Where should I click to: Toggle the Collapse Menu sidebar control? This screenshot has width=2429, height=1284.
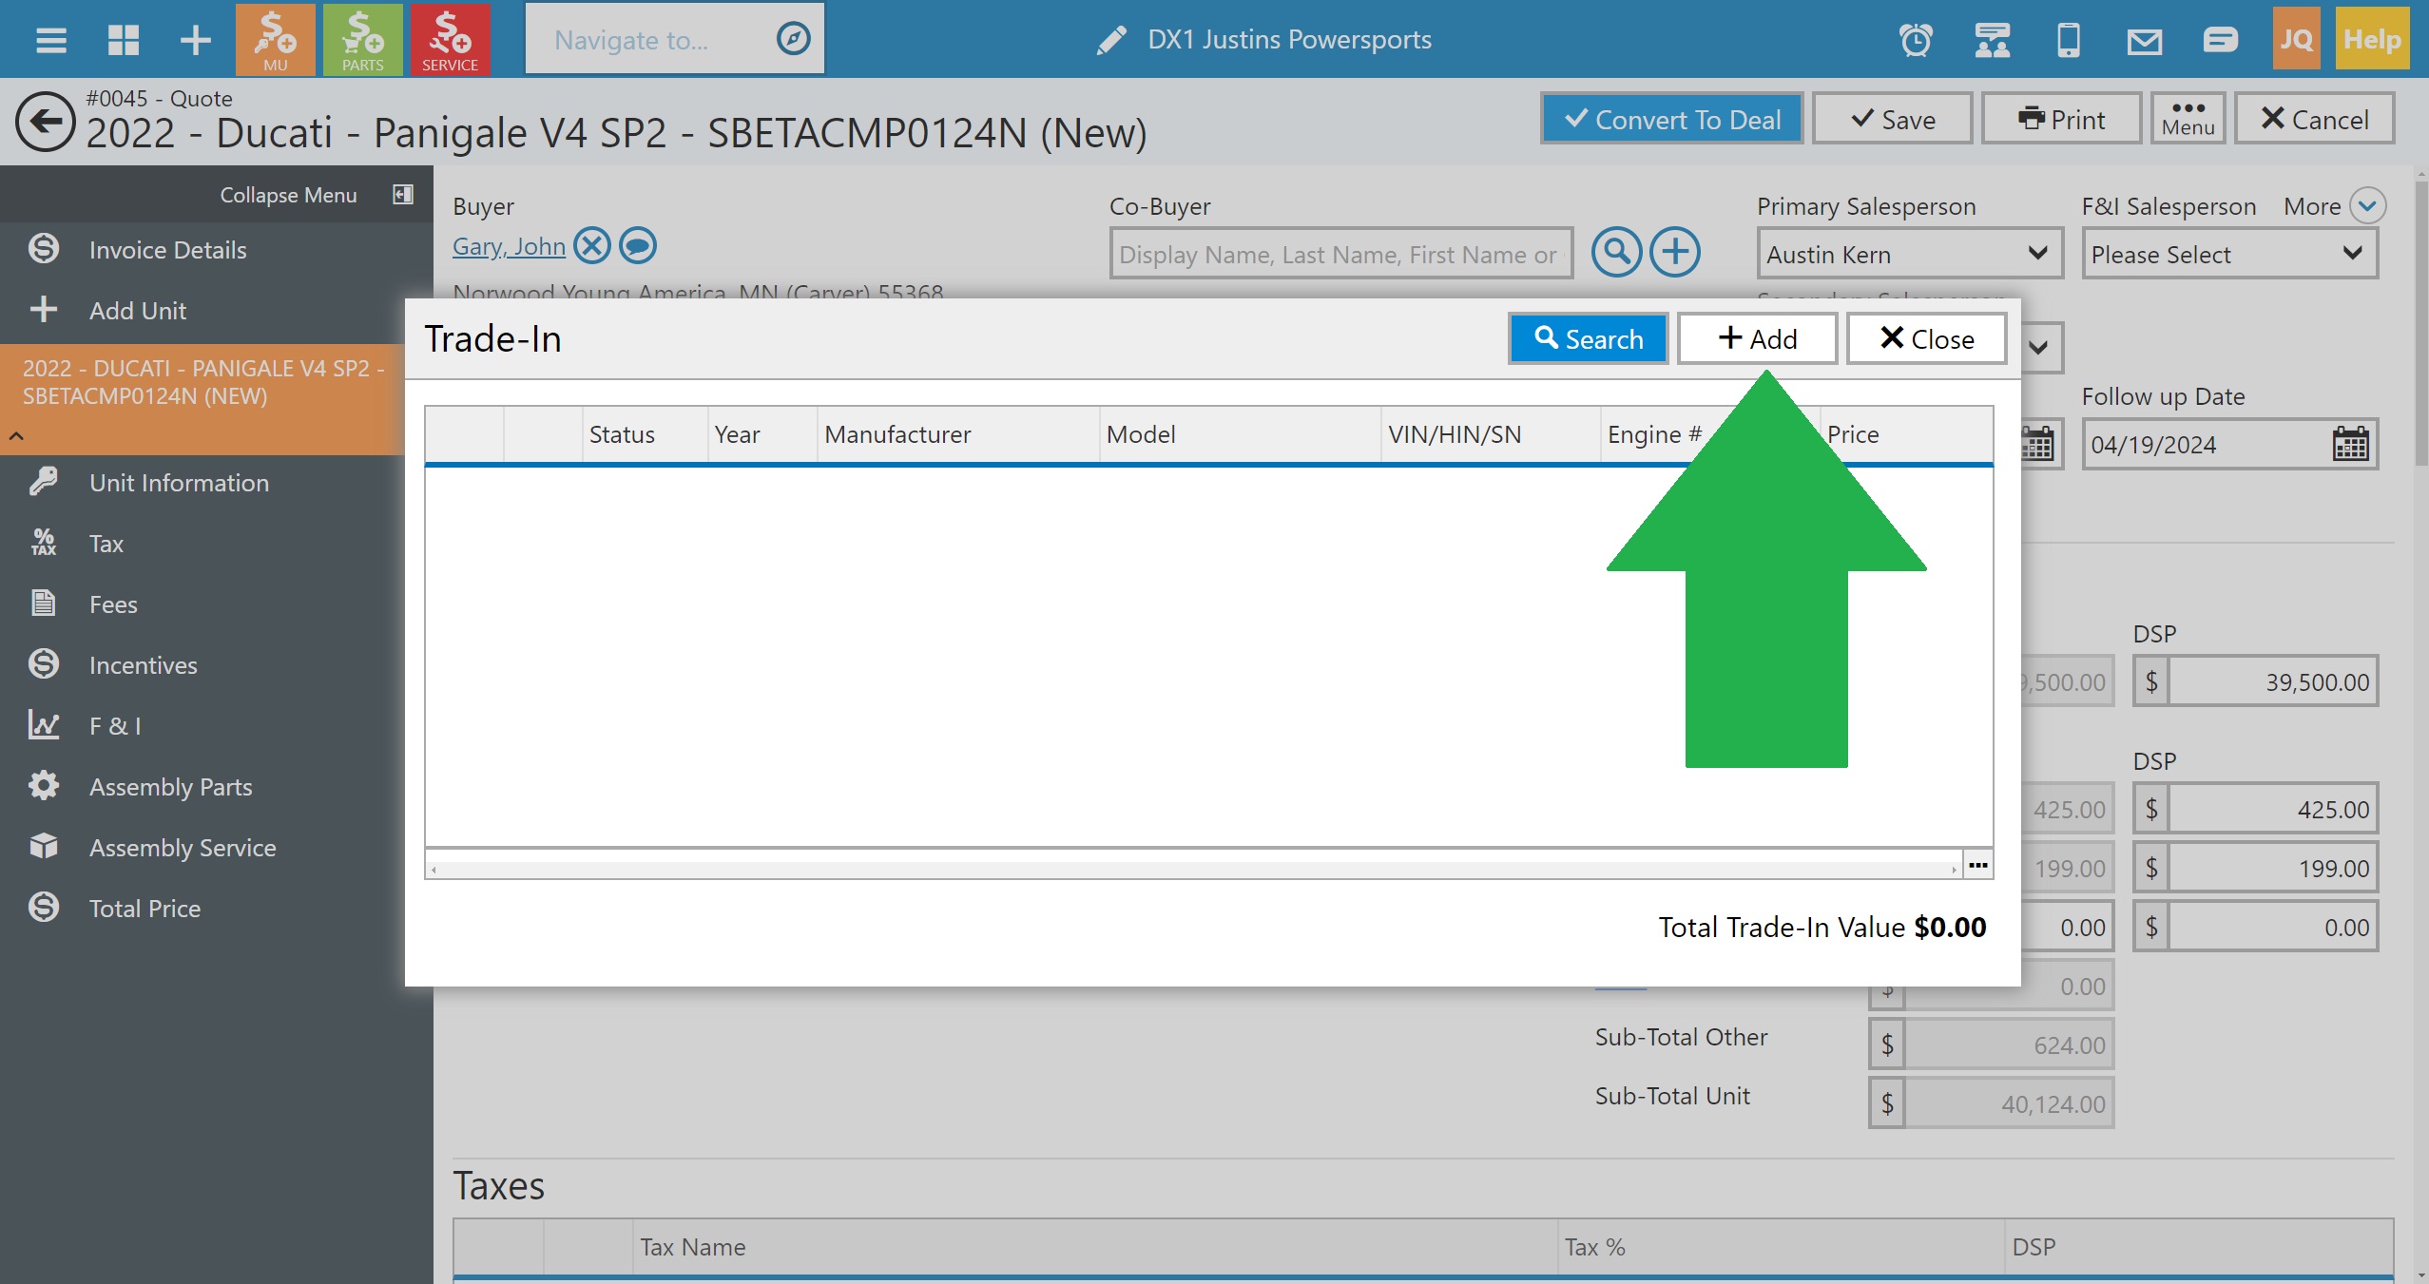click(x=403, y=195)
